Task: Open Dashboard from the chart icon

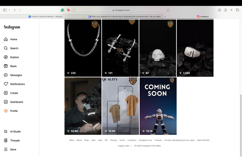Action: [6, 102]
